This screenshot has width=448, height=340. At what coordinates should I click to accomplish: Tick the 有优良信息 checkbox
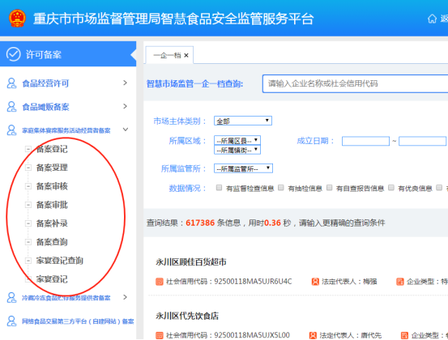tap(391, 188)
